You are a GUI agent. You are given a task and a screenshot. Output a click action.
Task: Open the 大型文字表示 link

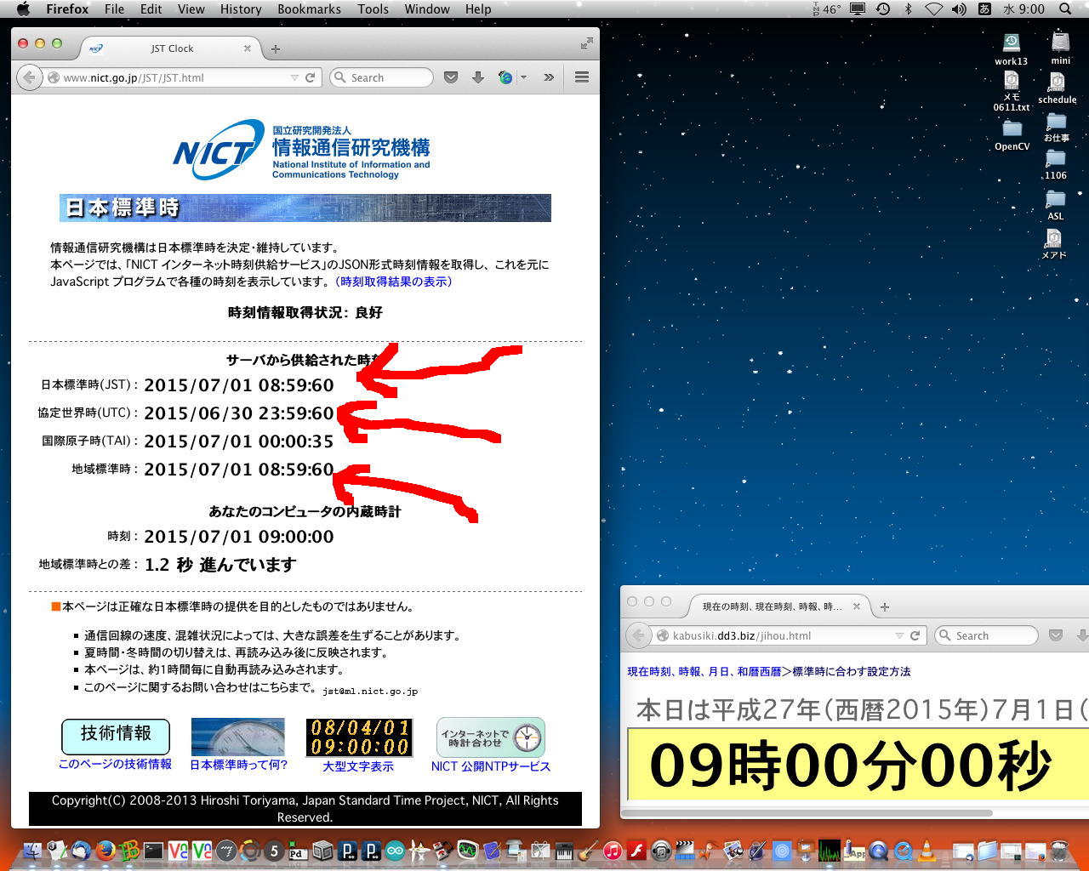[358, 766]
